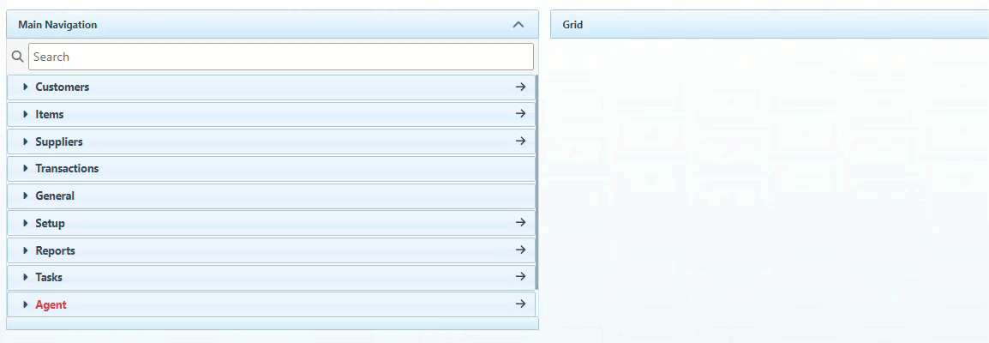Expand the Transactions section triangle

[x=26, y=169]
